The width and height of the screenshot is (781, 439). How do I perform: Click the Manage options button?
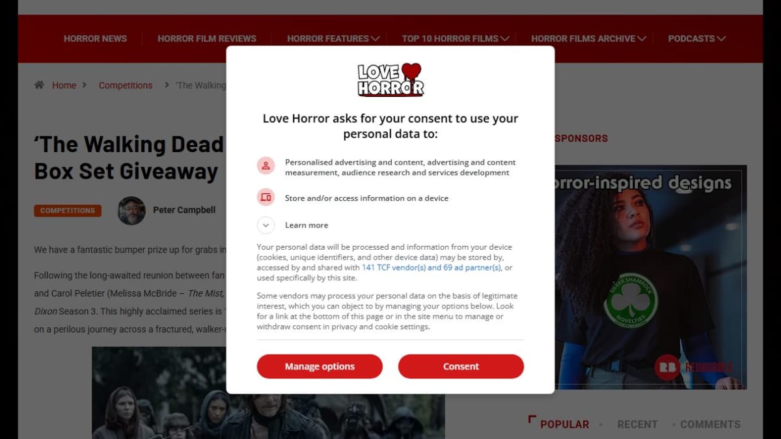point(320,366)
